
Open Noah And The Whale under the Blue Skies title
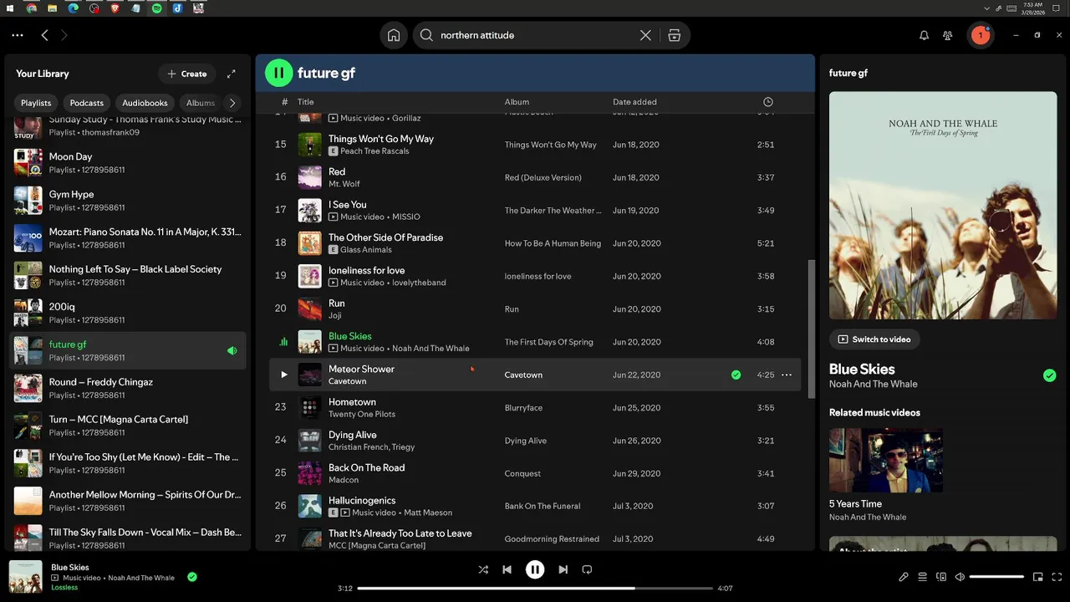pyautogui.click(x=873, y=385)
